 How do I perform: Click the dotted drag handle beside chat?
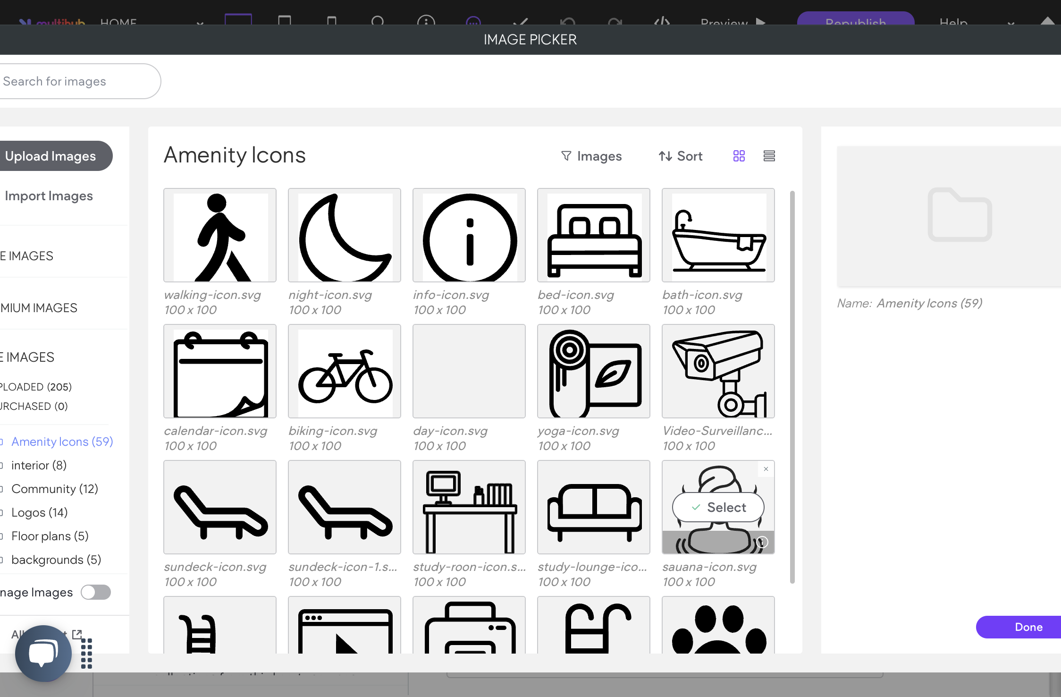click(86, 654)
